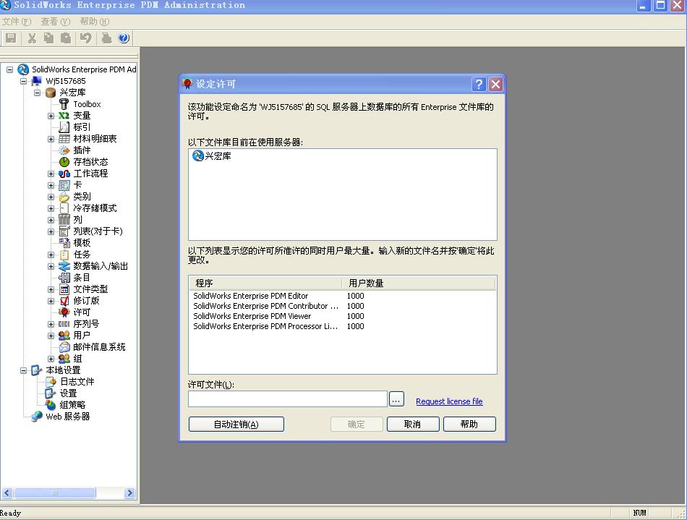Select the 序列号 serial numbers icon
The width and height of the screenshot is (687, 520).
(64, 324)
